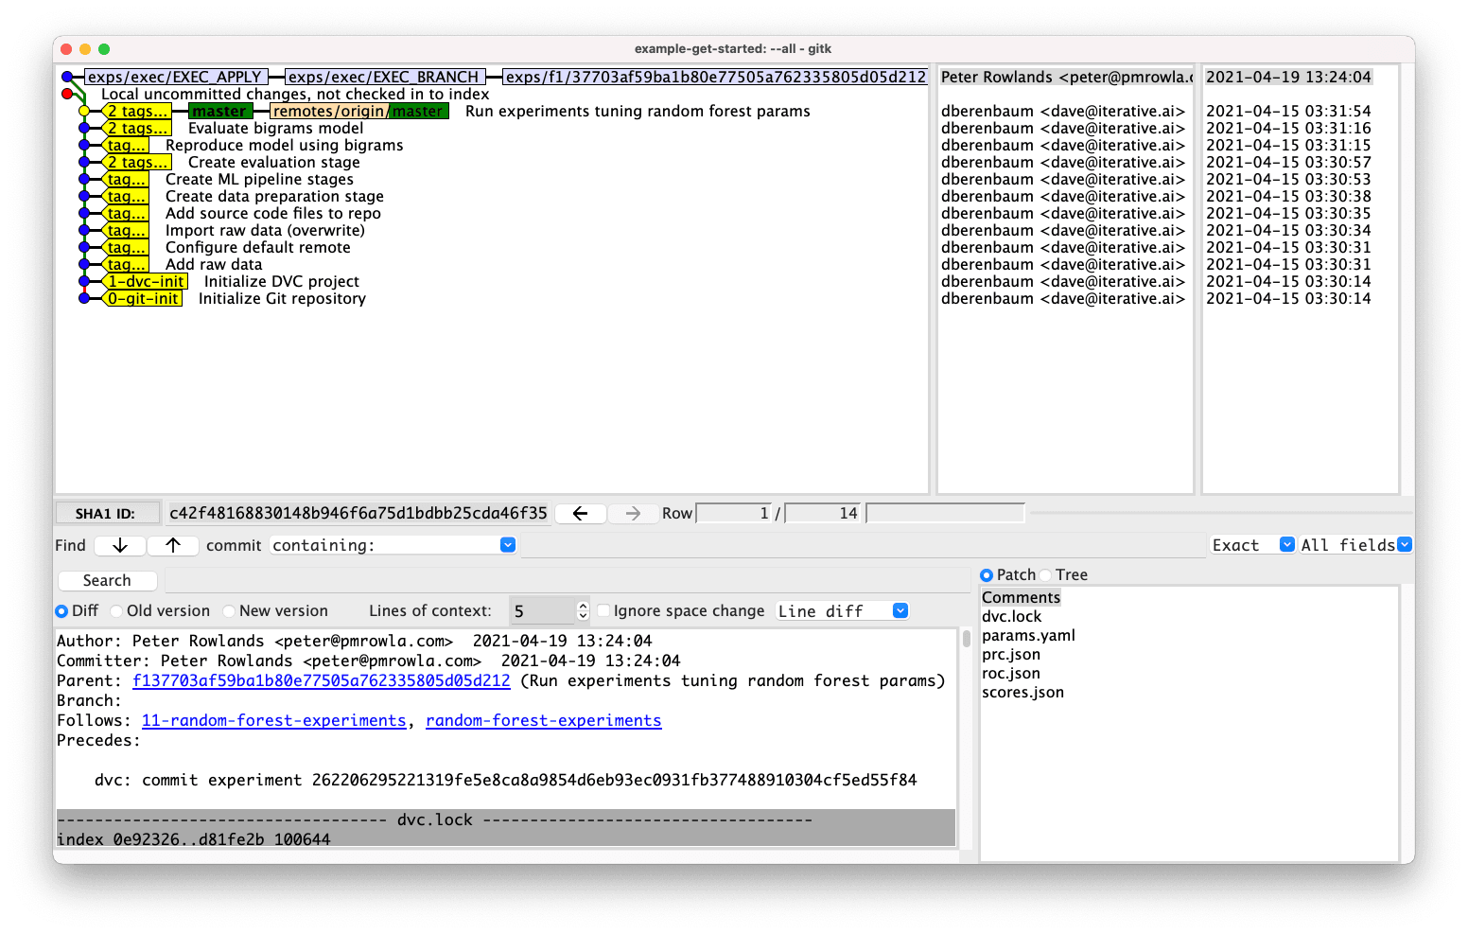Switch to Tree view radio button
This screenshot has width=1468, height=934.
(1046, 575)
